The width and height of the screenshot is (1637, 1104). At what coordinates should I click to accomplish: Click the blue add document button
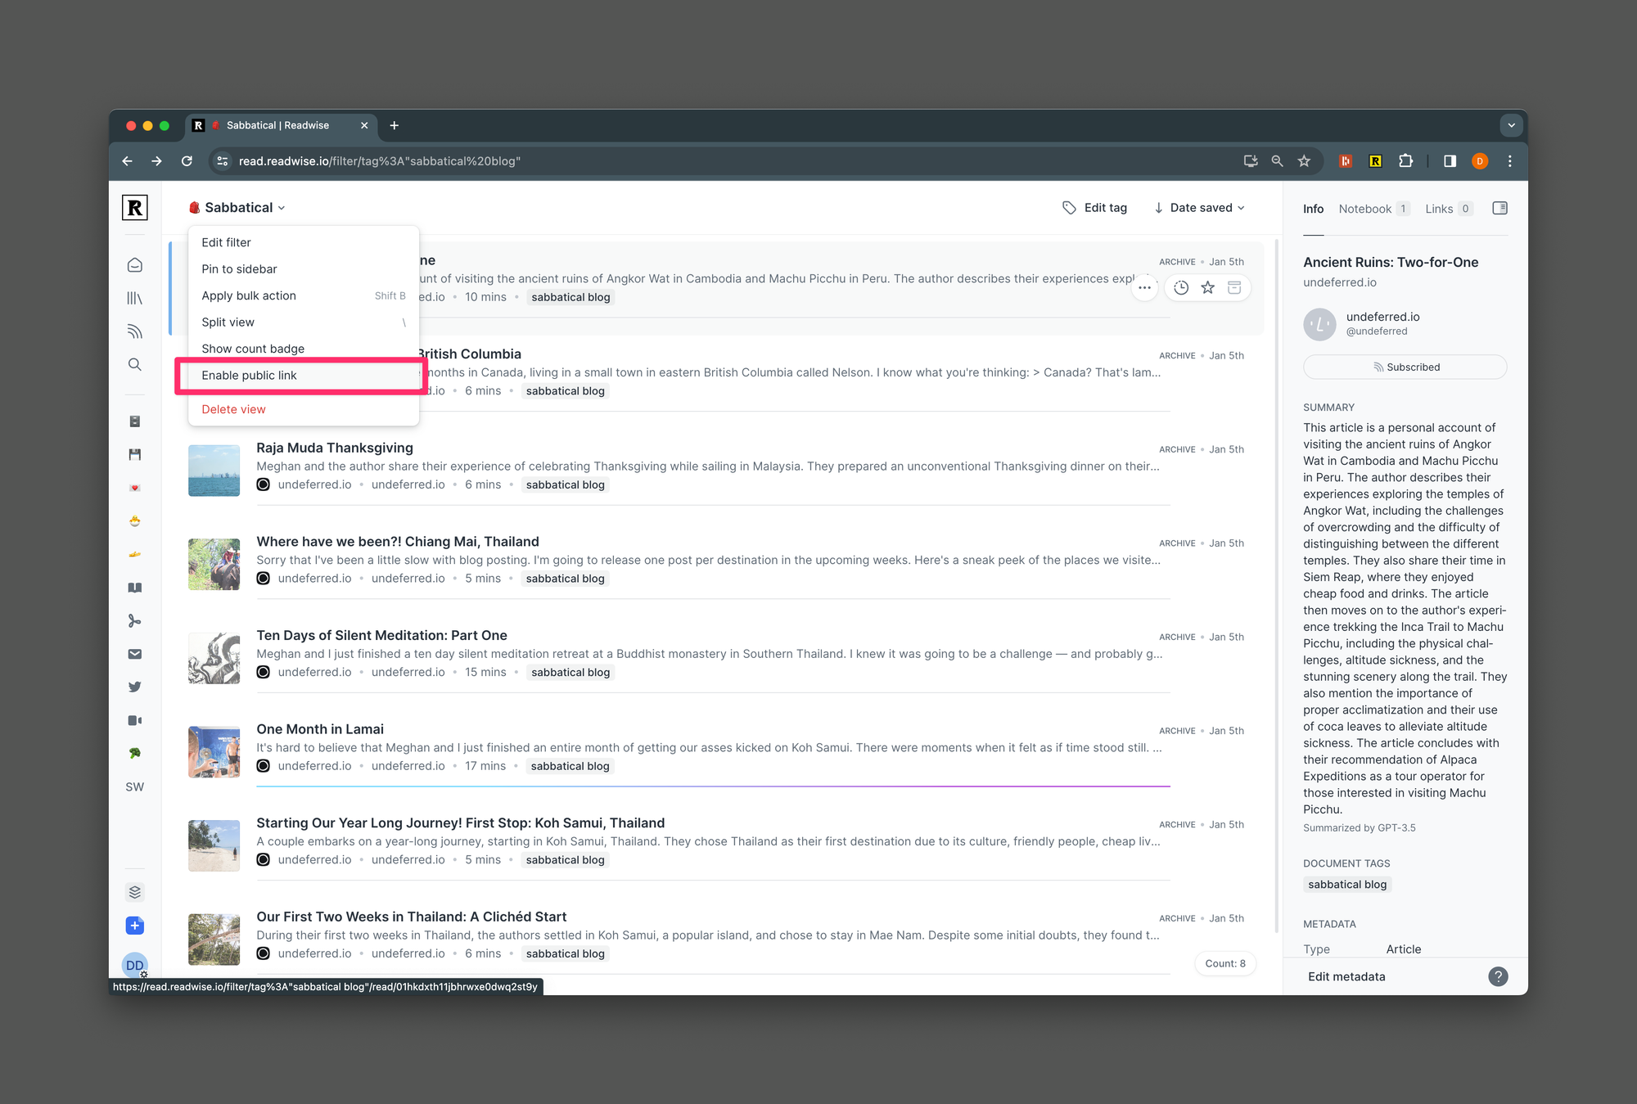(135, 926)
